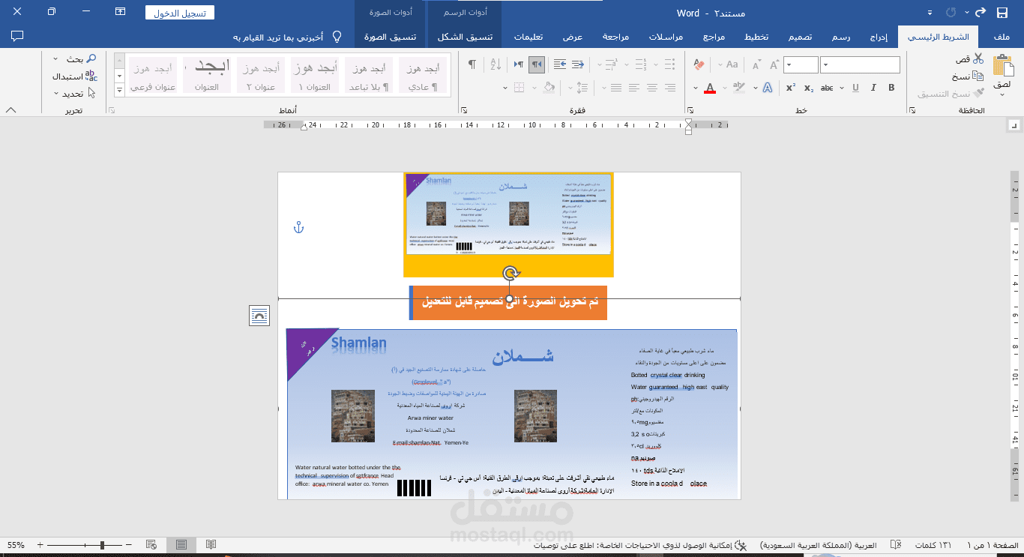The image size is (1024, 557).
Task: Align paragraph to the right
Action: coord(670,87)
